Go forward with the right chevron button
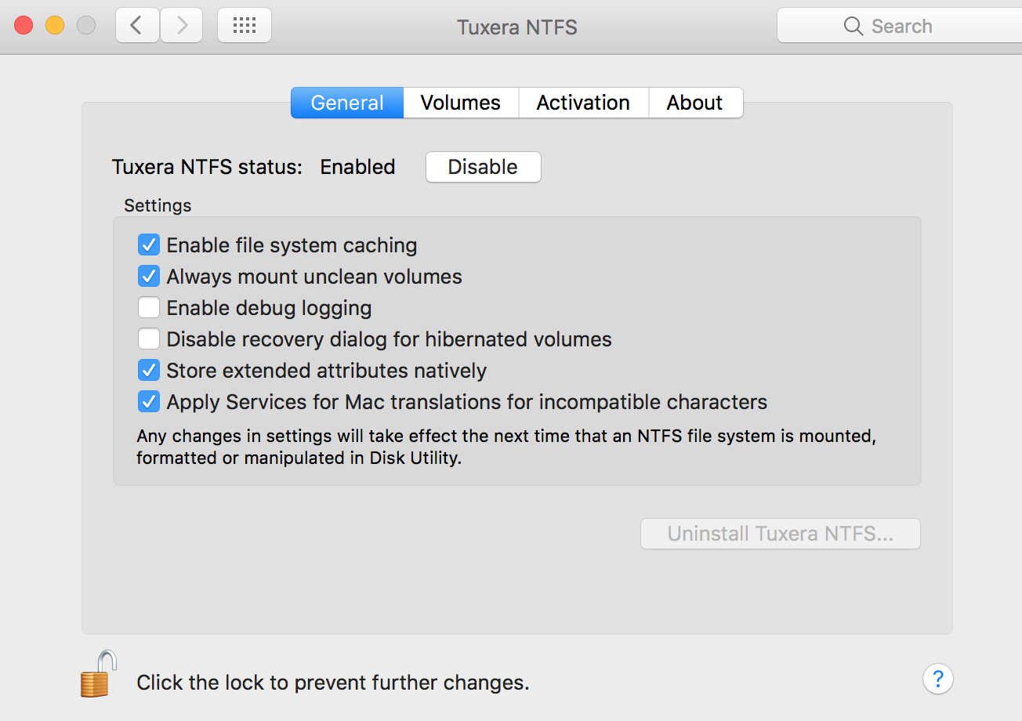This screenshot has height=721, width=1022. (182, 26)
